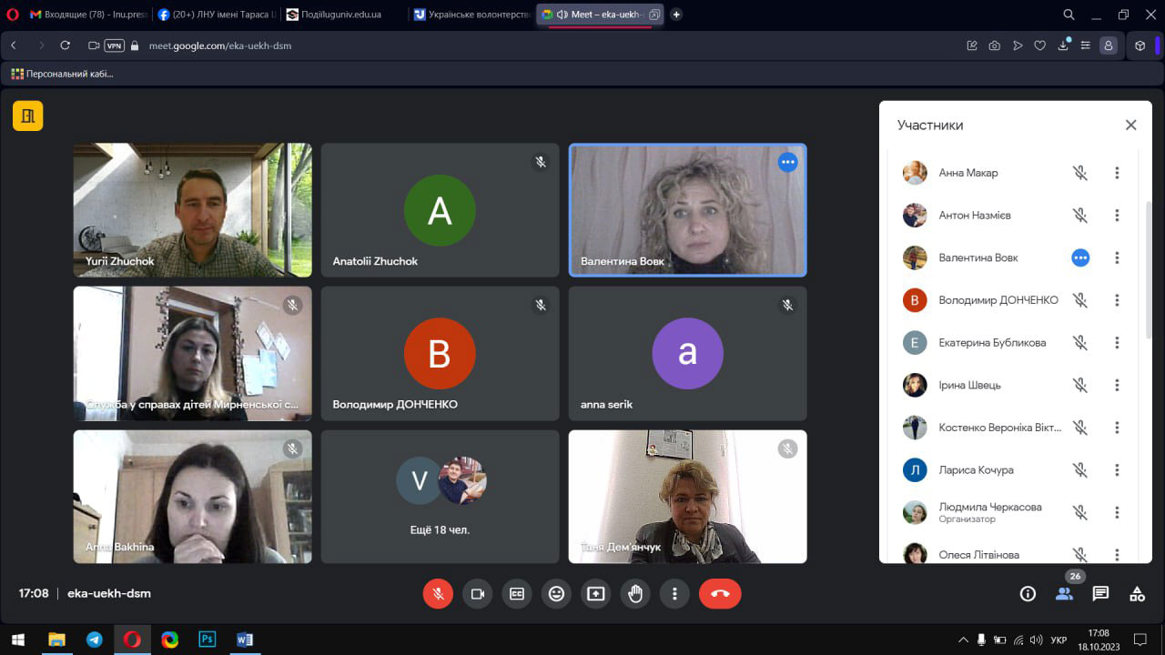Image resolution: width=1165 pixels, height=655 pixels.
Task: Click the Opera menu logo
Action: point(13,15)
